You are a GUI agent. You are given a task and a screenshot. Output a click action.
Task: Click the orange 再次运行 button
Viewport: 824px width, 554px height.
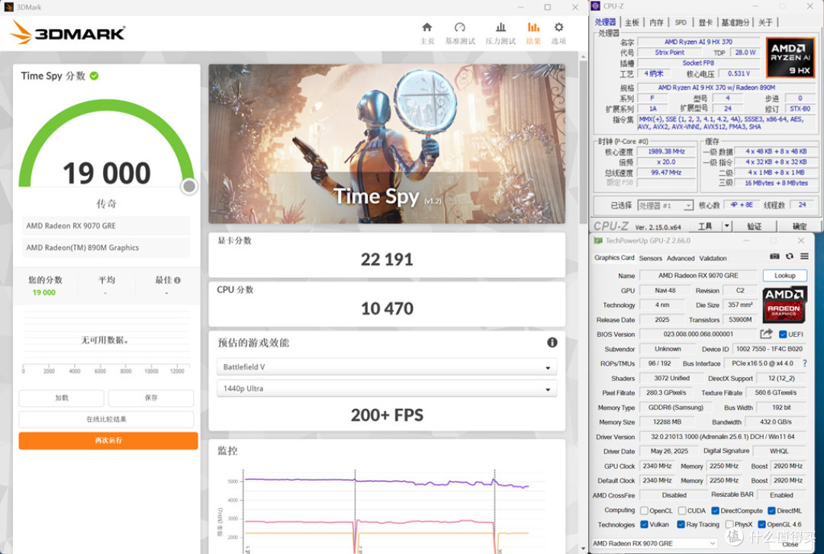click(108, 440)
